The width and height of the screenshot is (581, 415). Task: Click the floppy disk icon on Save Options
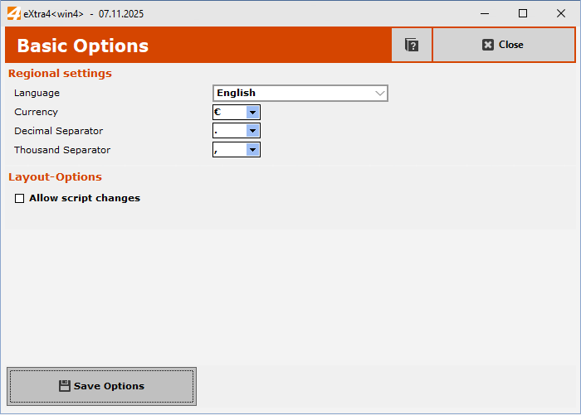(65, 386)
